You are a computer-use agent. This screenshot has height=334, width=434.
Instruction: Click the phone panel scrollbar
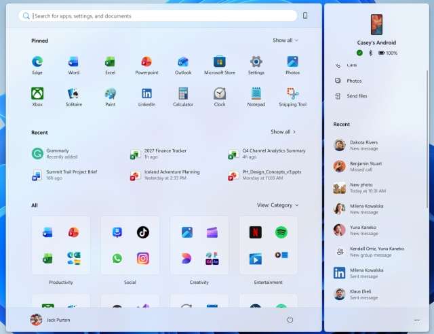pyautogui.click(x=427, y=139)
